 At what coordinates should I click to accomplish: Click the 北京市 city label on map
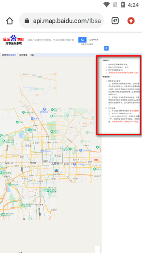point(55,164)
